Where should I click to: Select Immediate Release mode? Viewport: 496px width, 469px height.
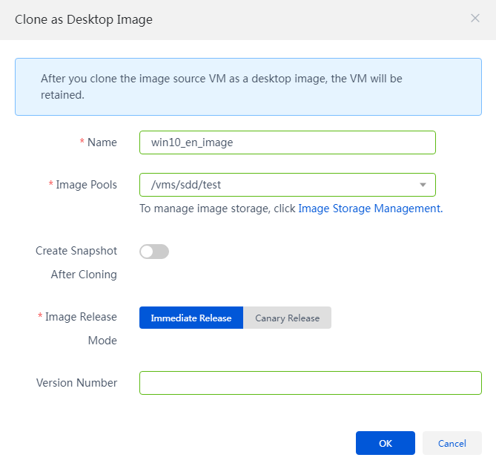tap(191, 318)
